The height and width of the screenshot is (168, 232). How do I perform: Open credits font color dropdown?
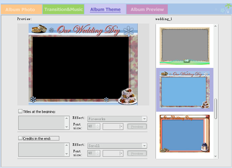click(121, 153)
